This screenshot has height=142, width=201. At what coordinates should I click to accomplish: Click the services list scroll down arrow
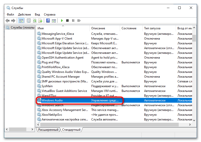[194, 120]
